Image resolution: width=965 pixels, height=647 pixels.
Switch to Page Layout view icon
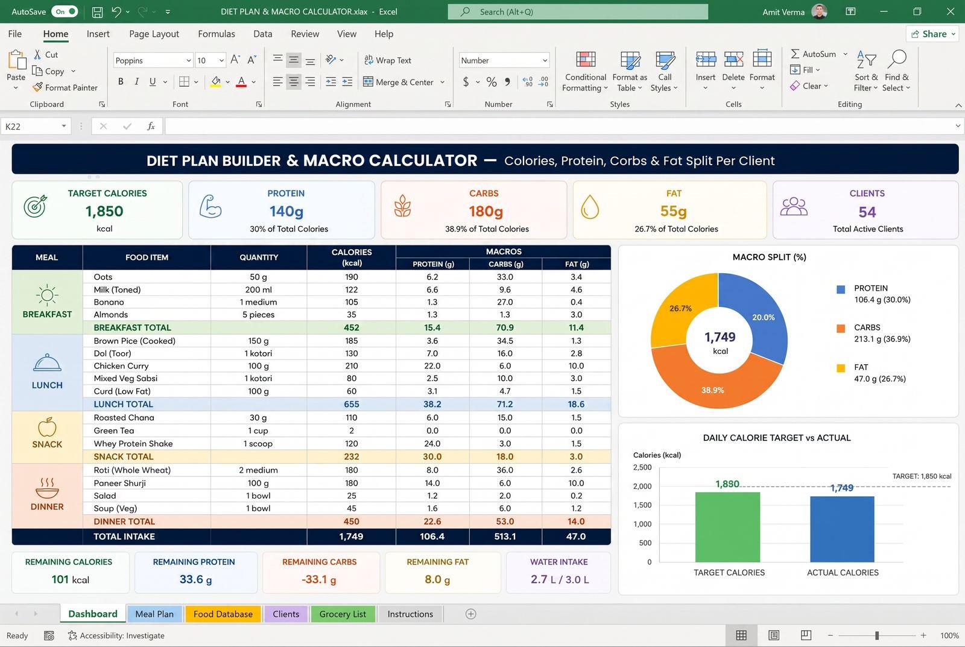click(774, 635)
